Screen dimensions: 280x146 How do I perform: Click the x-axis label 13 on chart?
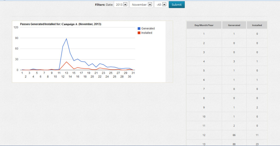(66, 73)
